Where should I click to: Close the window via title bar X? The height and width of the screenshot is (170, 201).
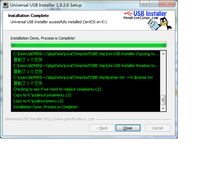[x=167, y=4]
